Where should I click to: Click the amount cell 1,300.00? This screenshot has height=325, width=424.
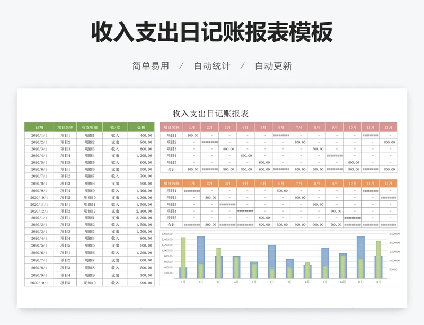click(x=141, y=198)
